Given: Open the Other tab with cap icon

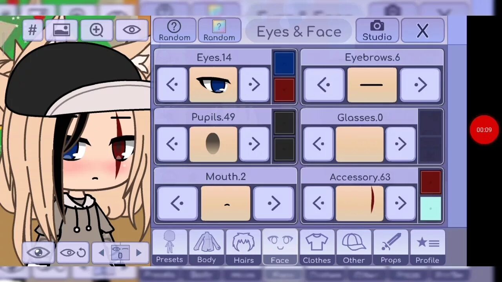Looking at the screenshot, I should click(x=354, y=247).
